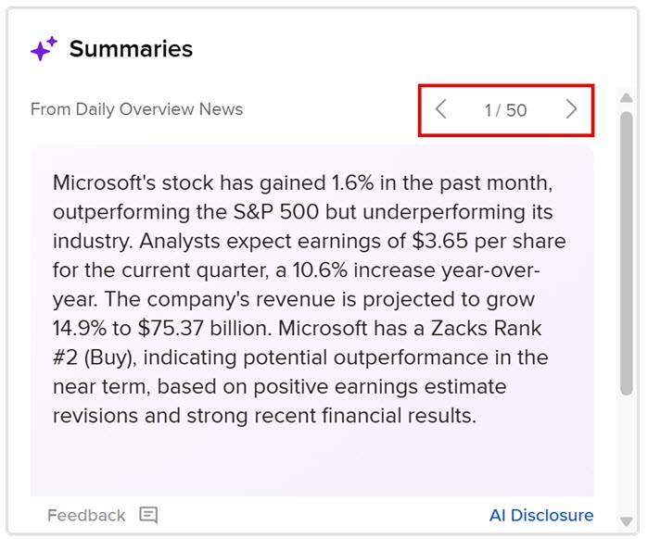Click the Feedback text link

[x=86, y=515]
